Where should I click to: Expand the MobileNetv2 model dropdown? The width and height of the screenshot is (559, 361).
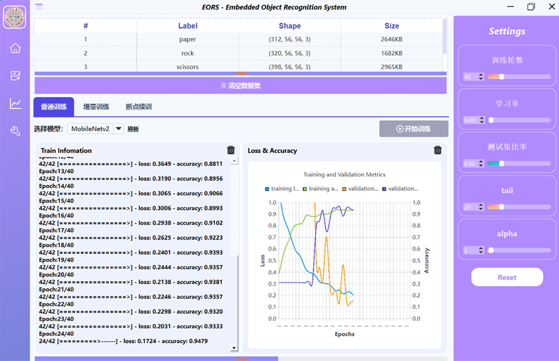[118, 129]
